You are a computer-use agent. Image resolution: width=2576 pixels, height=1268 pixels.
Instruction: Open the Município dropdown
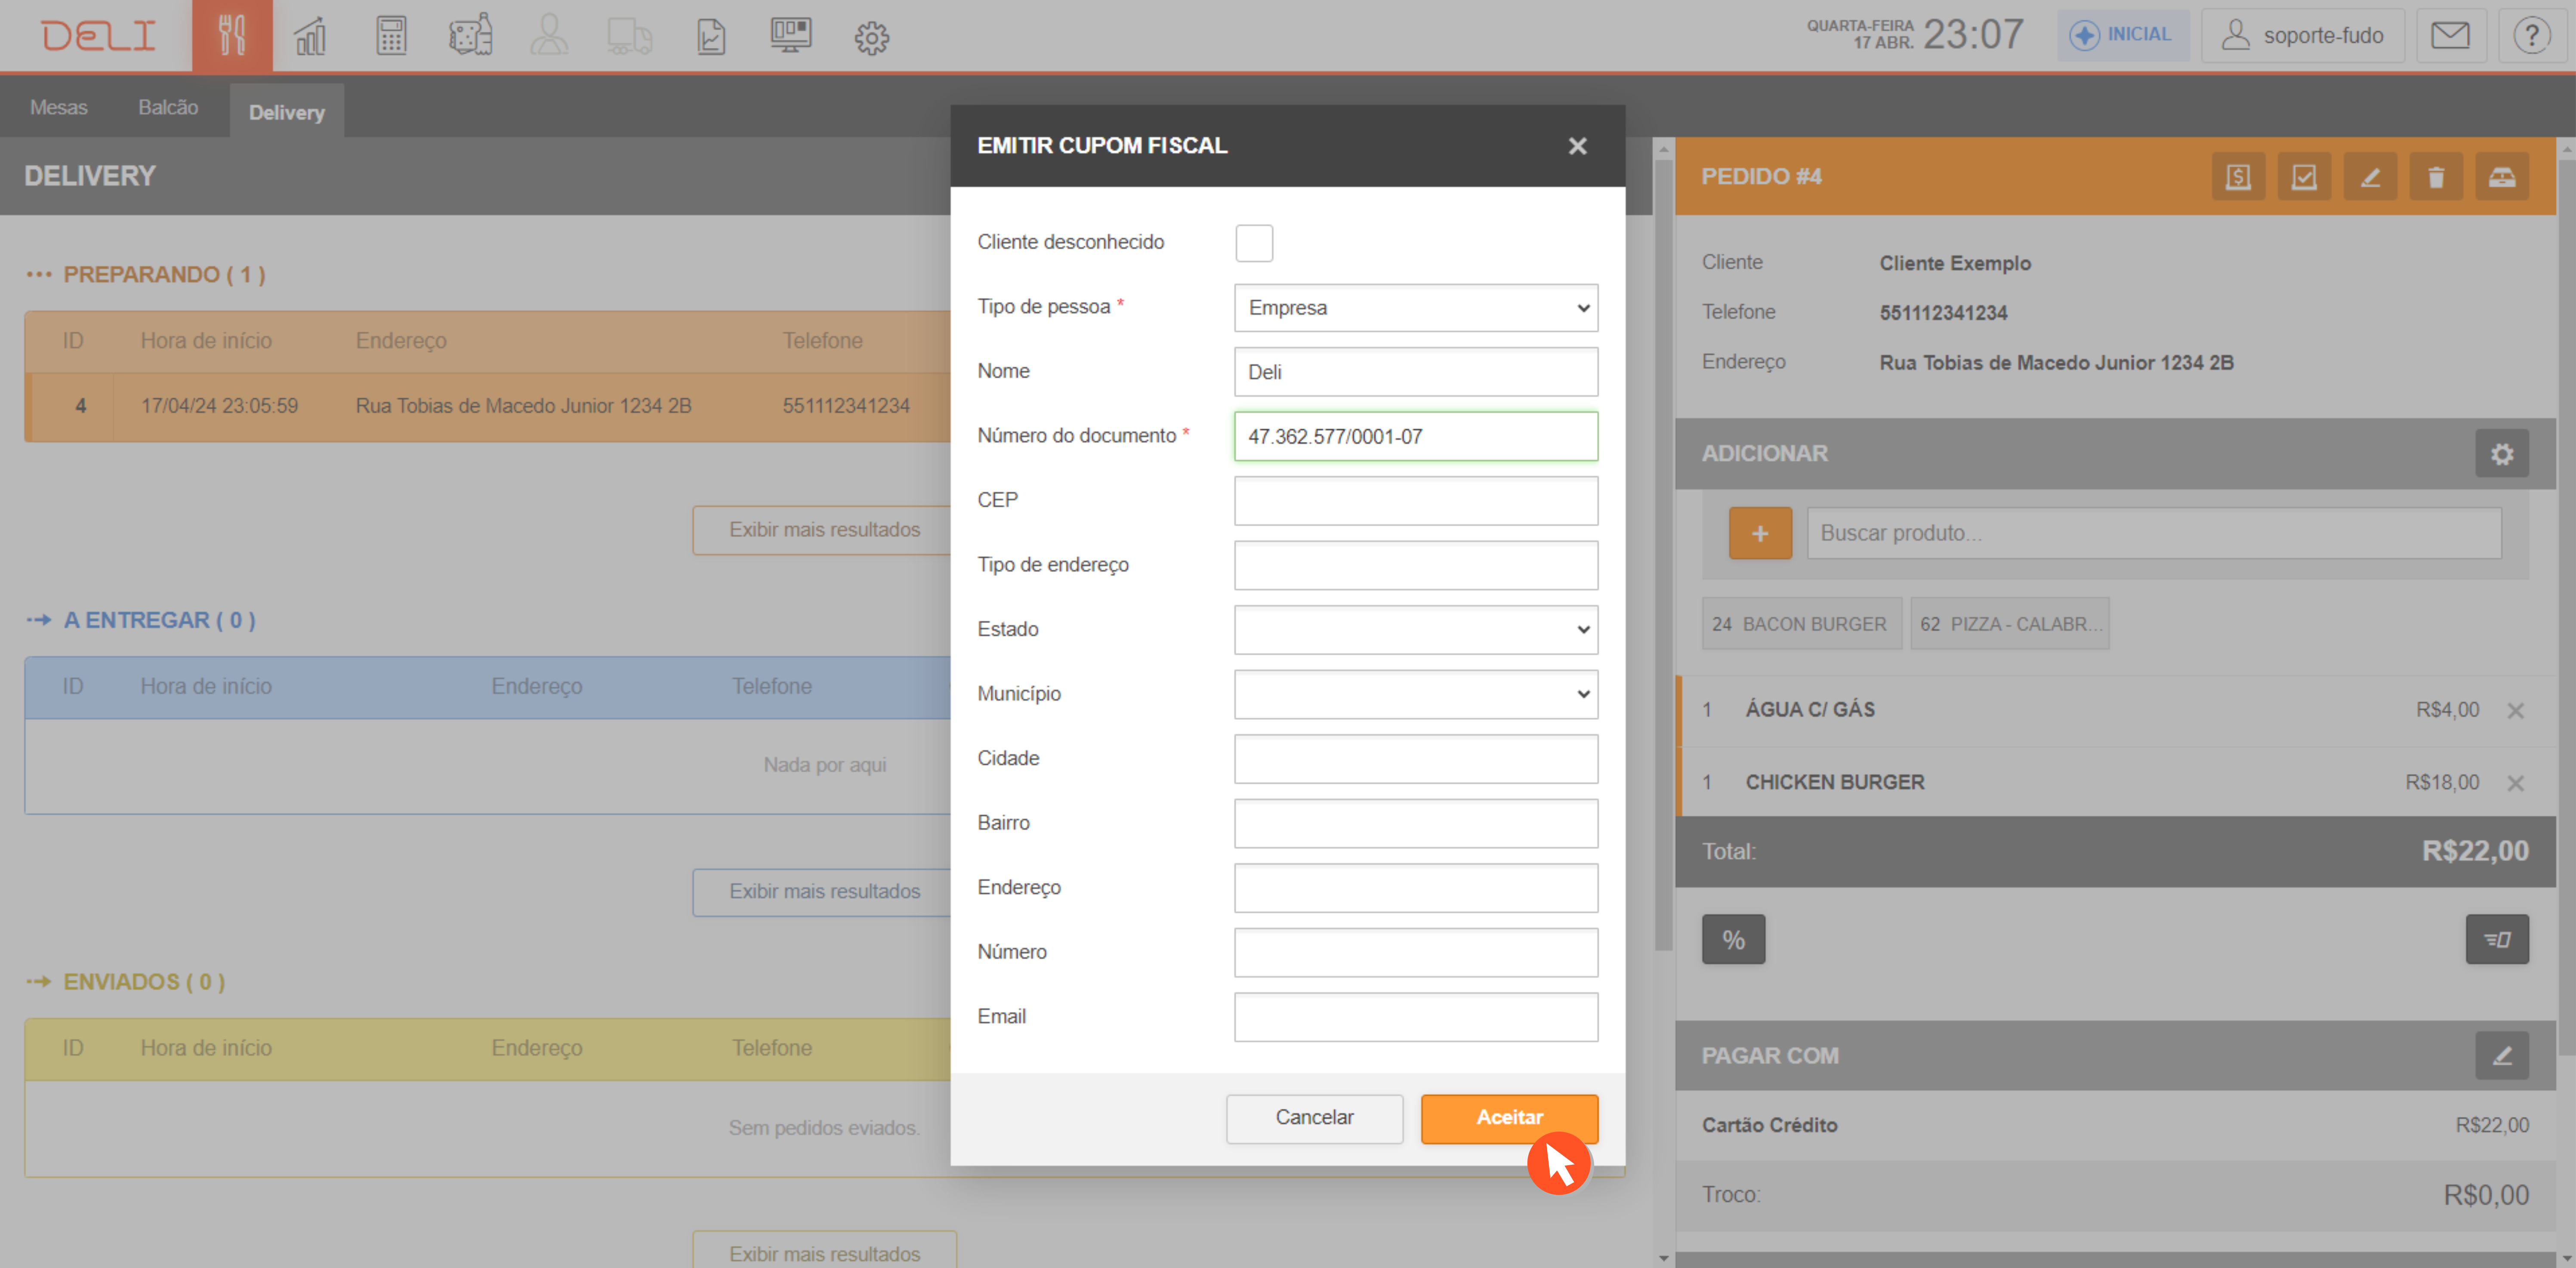tap(1416, 694)
